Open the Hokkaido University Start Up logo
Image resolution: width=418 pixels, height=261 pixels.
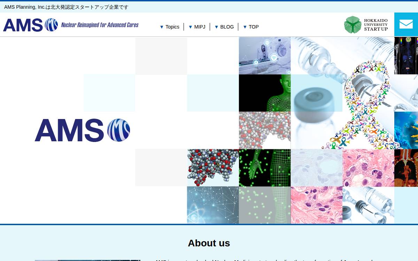coord(366,25)
